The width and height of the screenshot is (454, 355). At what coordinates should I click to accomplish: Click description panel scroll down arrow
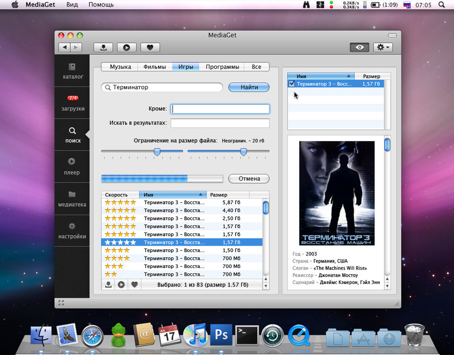(387, 286)
